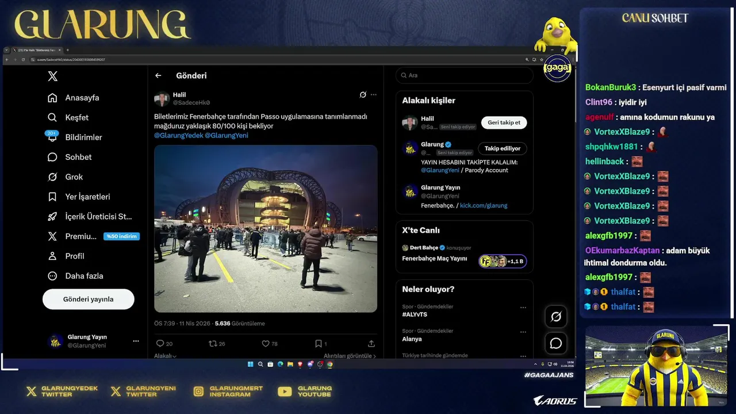Select the X'te Halil browser tab
Image resolution: width=736 pixels, height=414 pixels.
click(37, 50)
